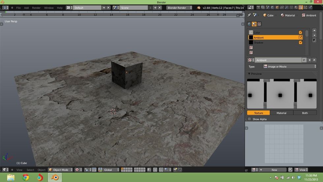
Task: Open texture slot specials down-arrow menu
Action: point(314,40)
